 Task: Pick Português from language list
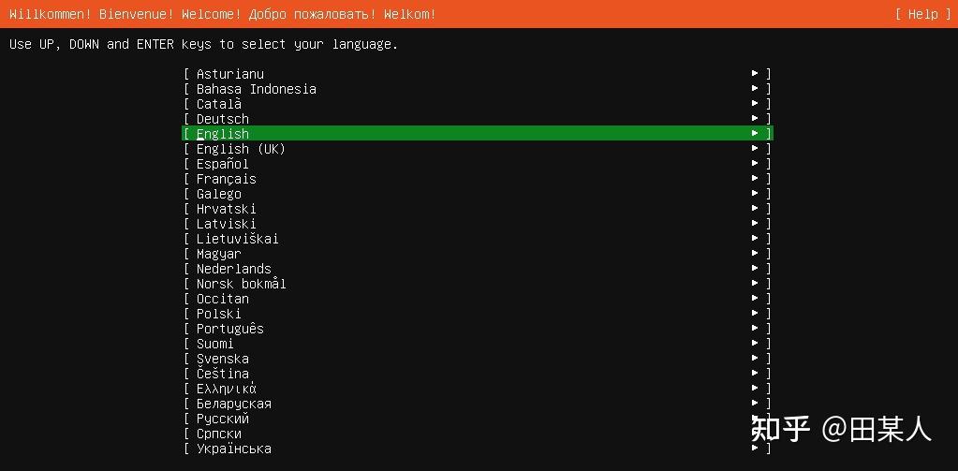pyautogui.click(x=230, y=329)
